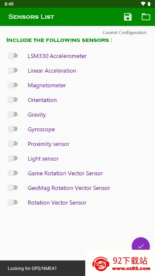155x276 pixels.
Task: Save configuration with the floppy disk icon
Action: pyautogui.click(x=128, y=17)
